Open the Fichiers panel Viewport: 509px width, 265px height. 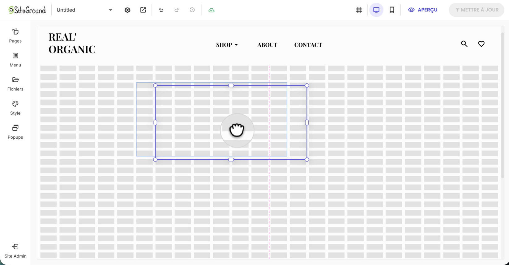pyautogui.click(x=15, y=84)
